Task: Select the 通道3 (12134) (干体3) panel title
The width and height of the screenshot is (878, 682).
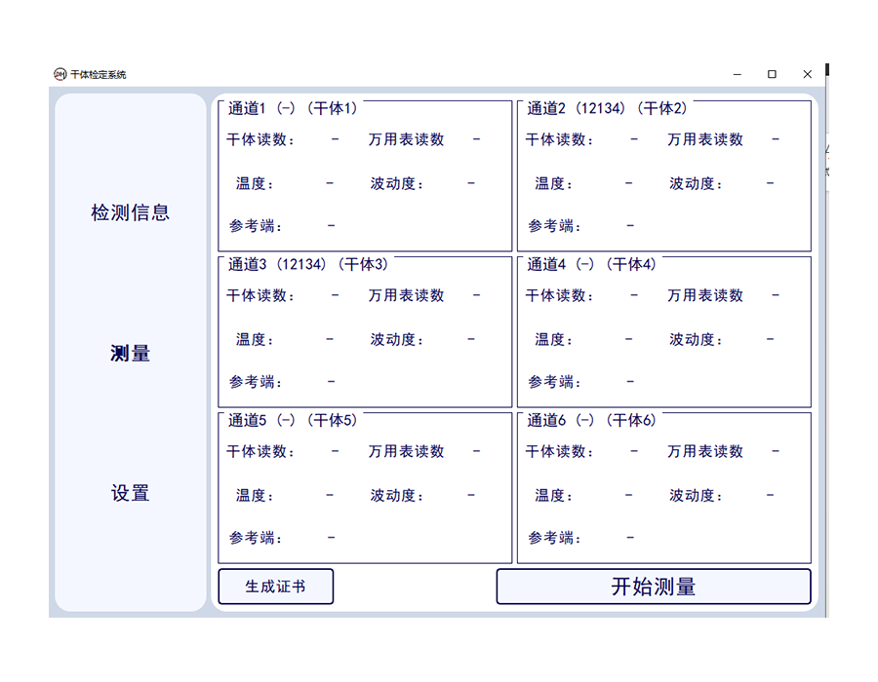Action: pyautogui.click(x=307, y=264)
